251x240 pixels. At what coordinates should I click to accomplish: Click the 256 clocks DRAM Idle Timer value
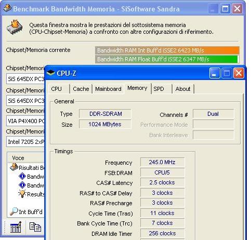click(162, 233)
